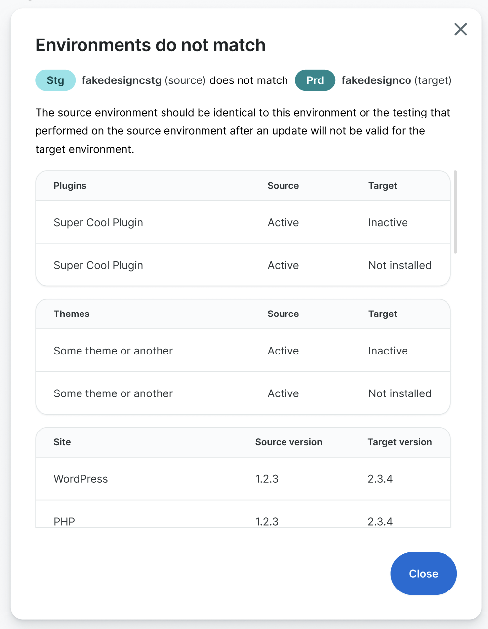
Task: Click the Prd environment badge
Action: click(315, 80)
